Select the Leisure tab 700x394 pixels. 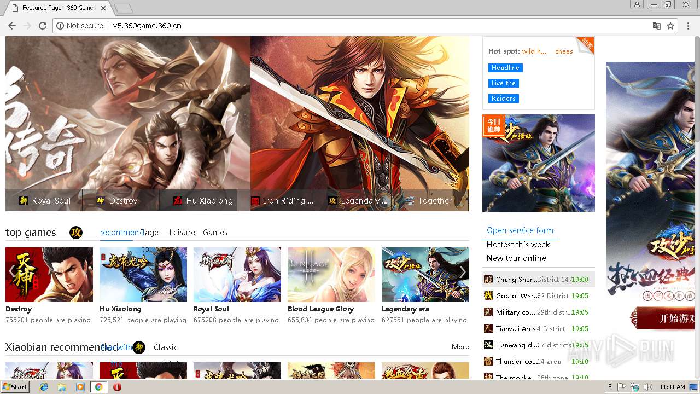click(182, 233)
